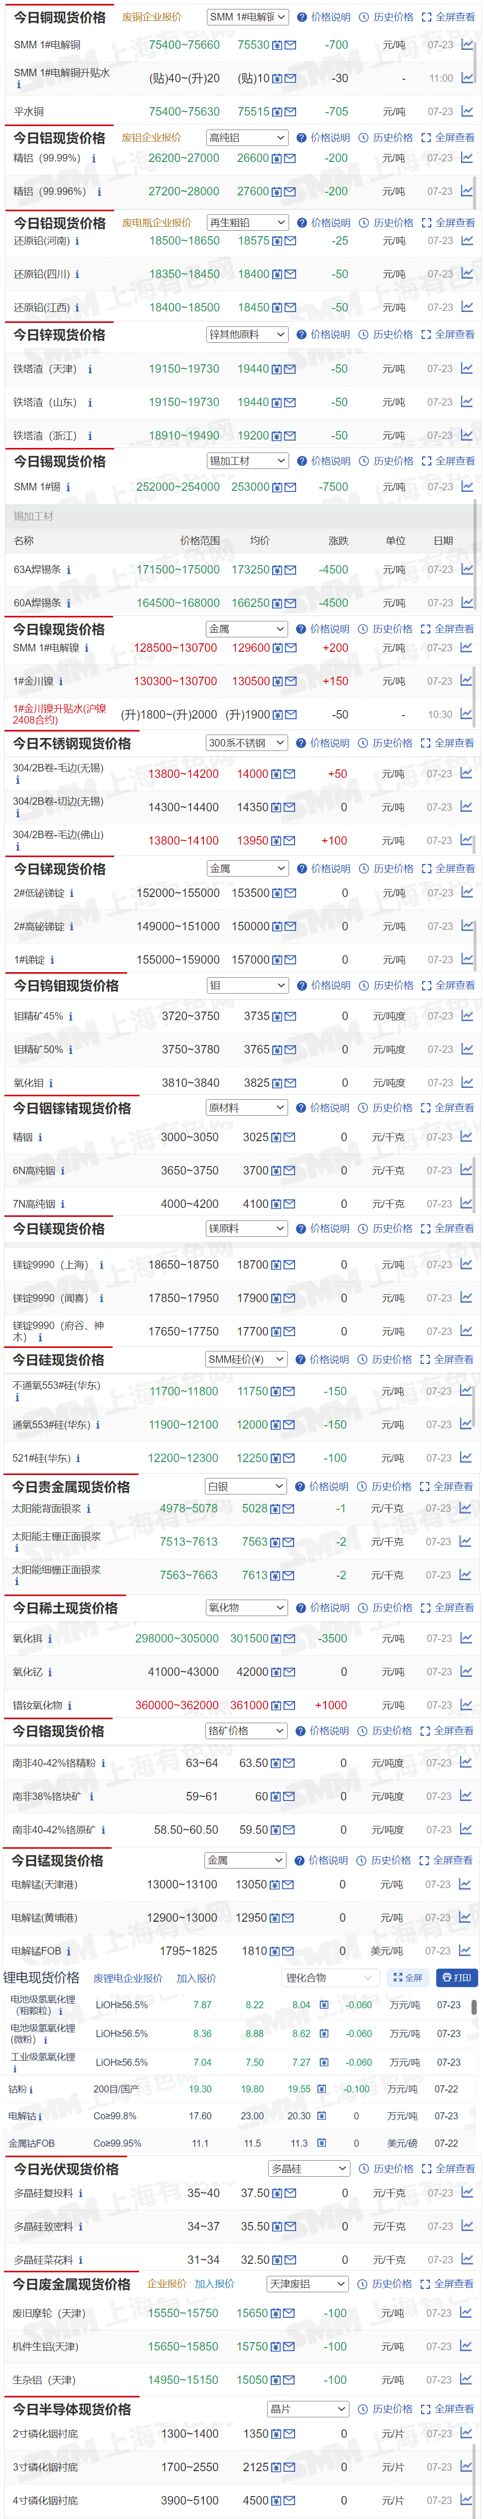Show info icon beside 钼精矿45%

tap(70, 1016)
